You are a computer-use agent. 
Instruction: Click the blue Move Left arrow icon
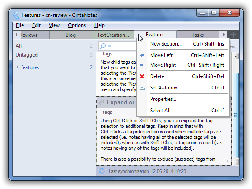(x=142, y=55)
